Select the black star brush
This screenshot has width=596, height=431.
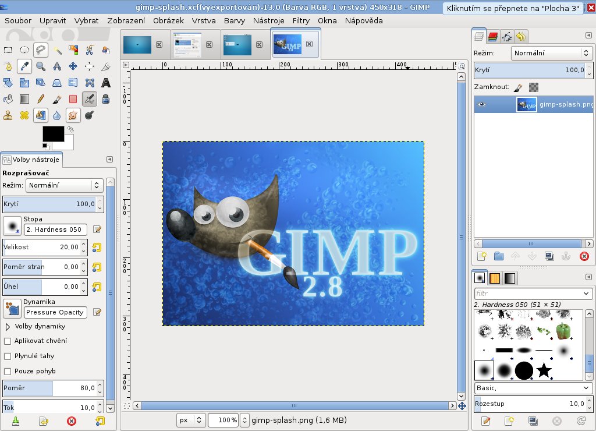[544, 370]
